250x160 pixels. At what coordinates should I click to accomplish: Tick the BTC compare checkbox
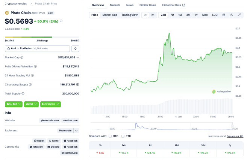coord(110,136)
